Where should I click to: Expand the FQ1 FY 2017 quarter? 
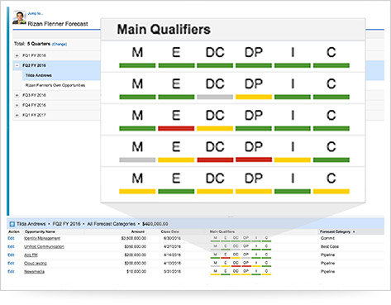pyautogui.click(x=17, y=115)
